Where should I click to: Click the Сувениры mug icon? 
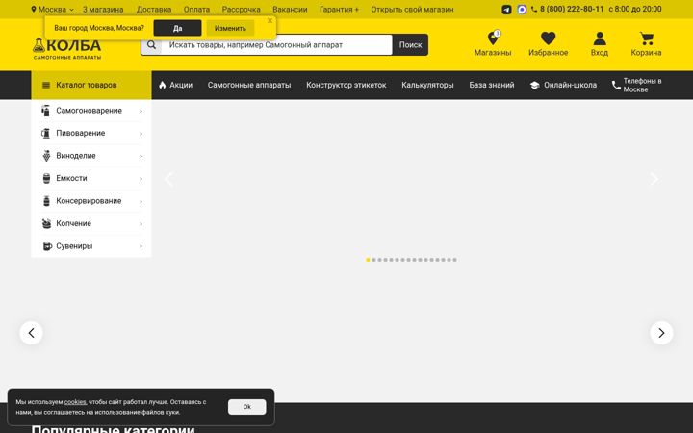[47, 246]
